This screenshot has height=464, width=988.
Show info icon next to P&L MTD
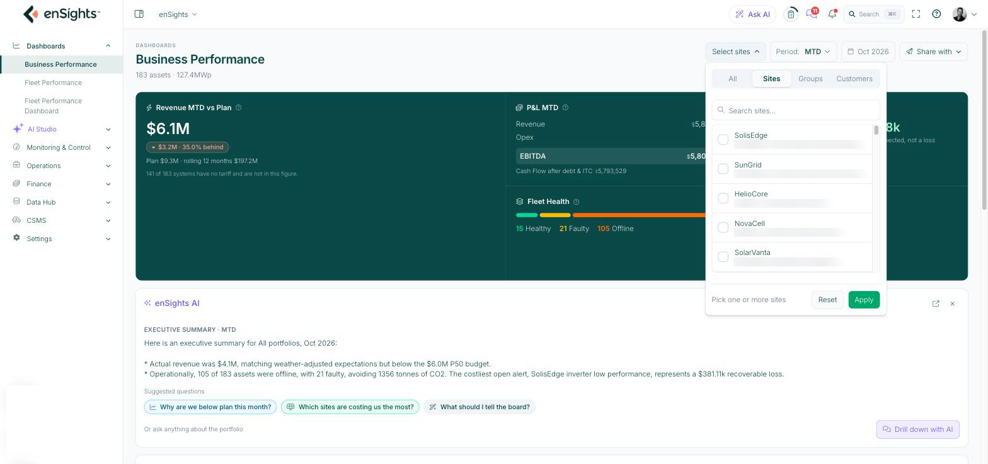coord(565,108)
